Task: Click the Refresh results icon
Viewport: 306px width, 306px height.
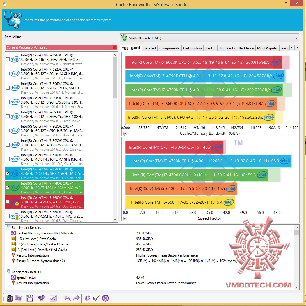Action: (x=88, y=298)
